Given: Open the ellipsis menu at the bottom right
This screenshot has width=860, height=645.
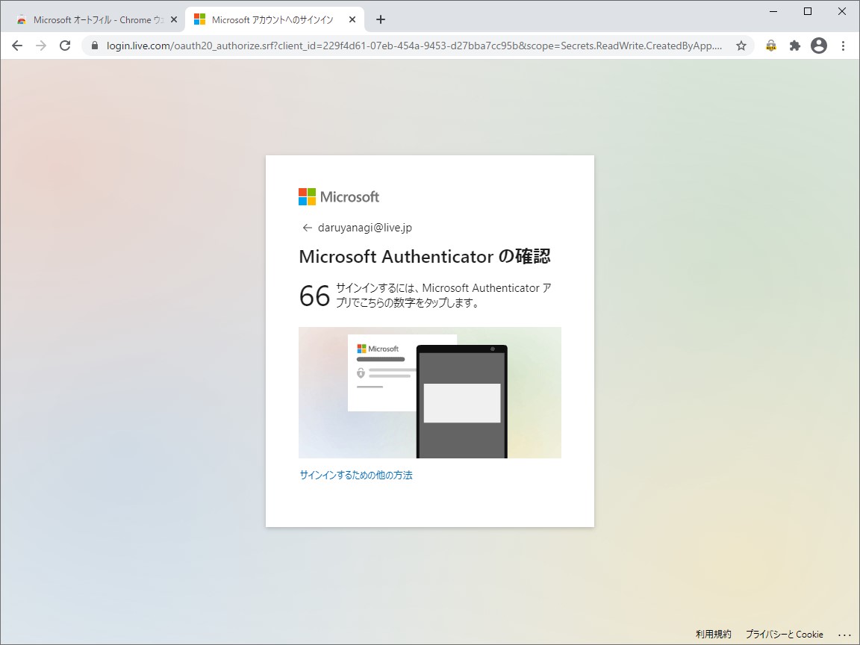Looking at the screenshot, I should pyautogui.click(x=846, y=634).
